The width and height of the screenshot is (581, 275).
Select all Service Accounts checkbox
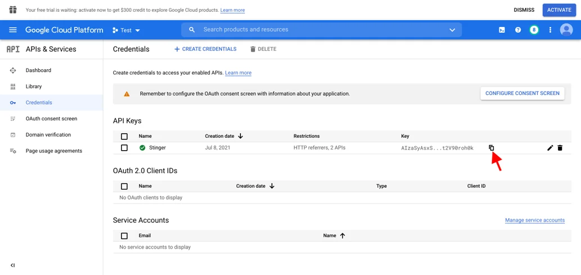[x=124, y=236]
